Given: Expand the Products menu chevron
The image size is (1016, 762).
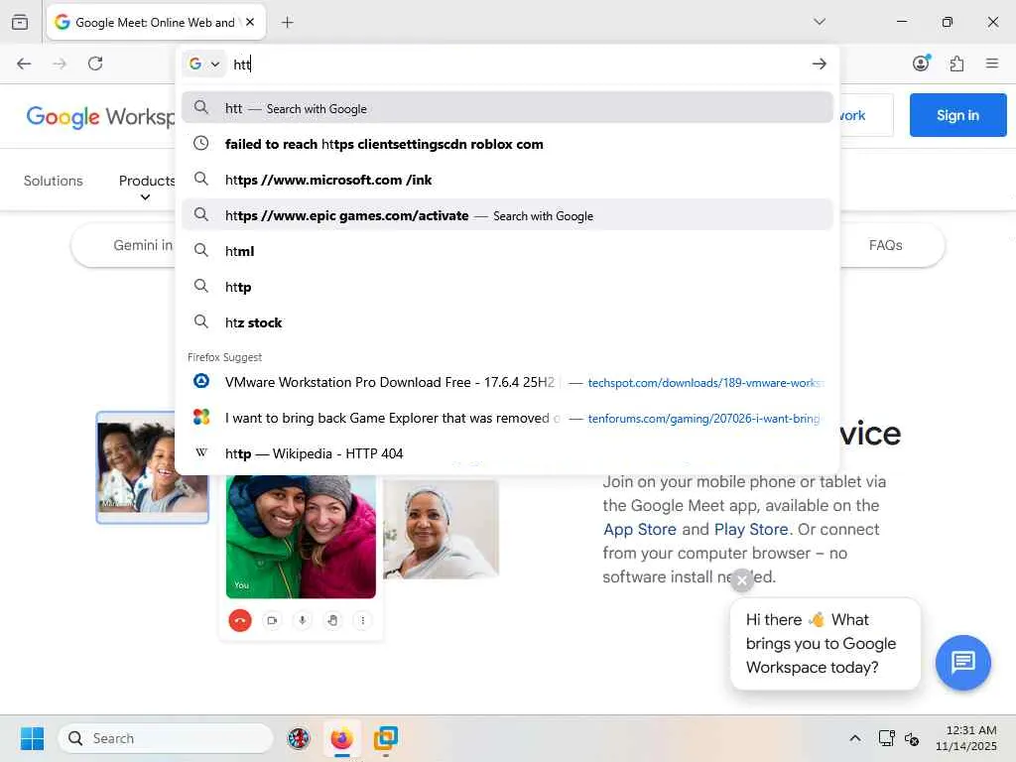Looking at the screenshot, I should (145, 197).
